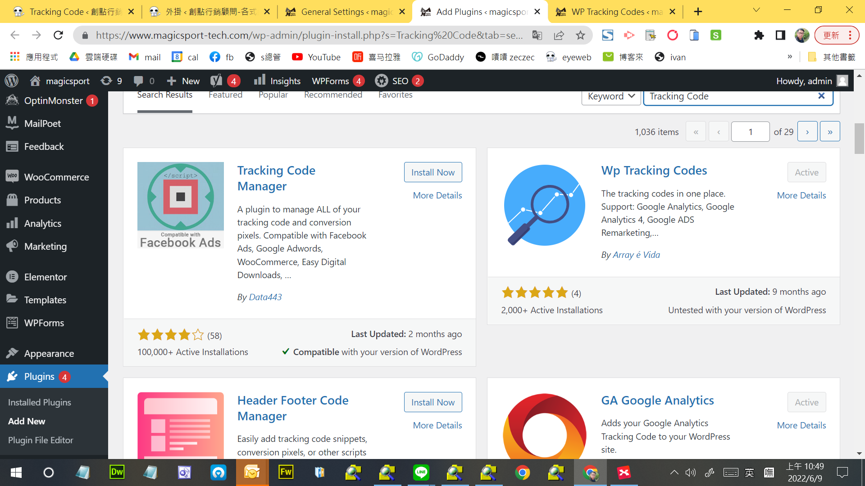The height and width of the screenshot is (486, 865).
Task: Launch Dreamweaver from the taskbar
Action: click(x=117, y=472)
